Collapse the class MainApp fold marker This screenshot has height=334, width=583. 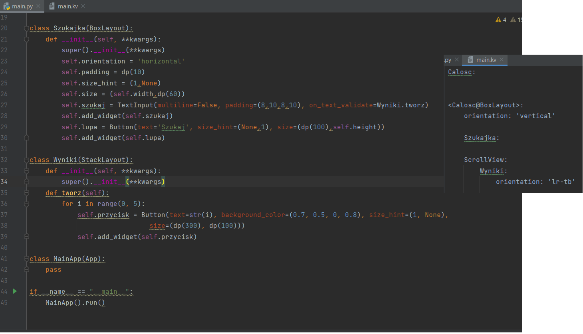point(27,259)
